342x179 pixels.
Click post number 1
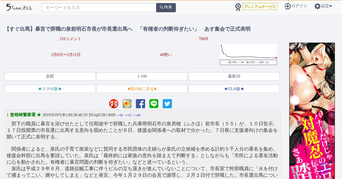(x=8, y=115)
